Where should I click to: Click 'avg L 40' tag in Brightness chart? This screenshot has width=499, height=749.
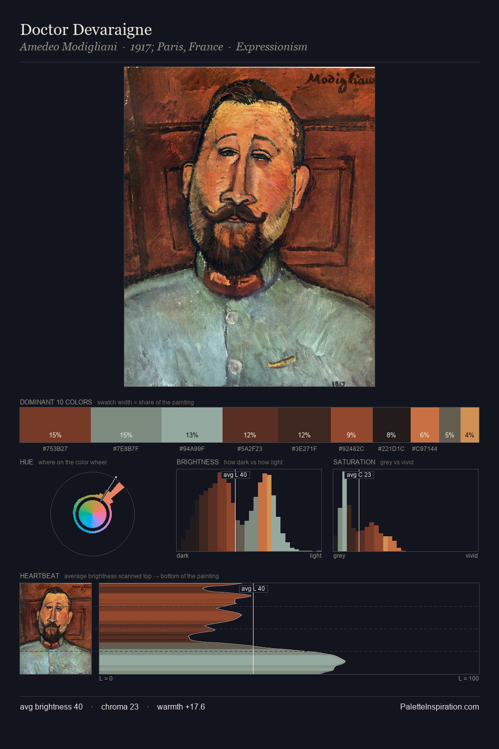(235, 475)
